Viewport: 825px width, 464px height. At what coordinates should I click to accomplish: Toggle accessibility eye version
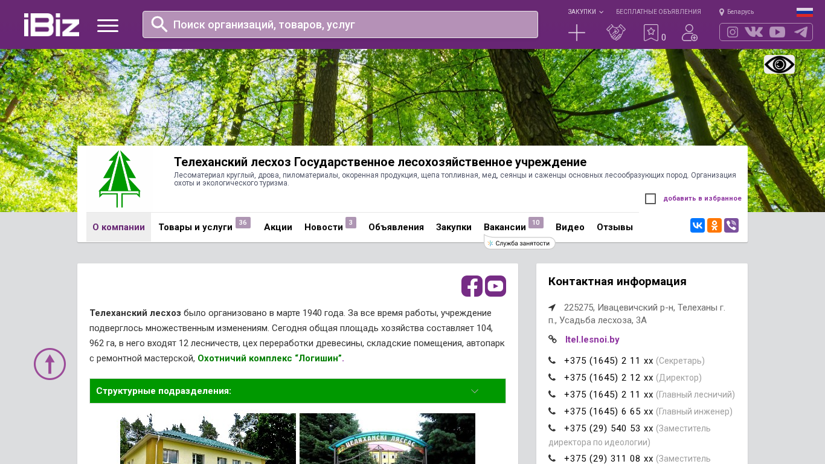pyautogui.click(x=779, y=64)
